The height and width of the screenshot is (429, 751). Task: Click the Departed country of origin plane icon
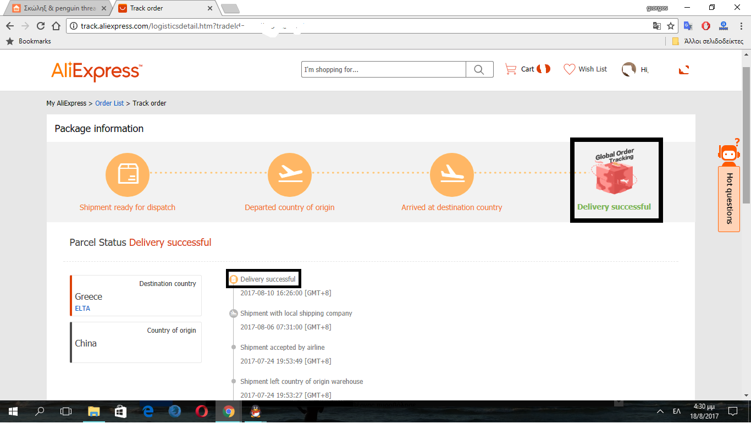(x=290, y=174)
